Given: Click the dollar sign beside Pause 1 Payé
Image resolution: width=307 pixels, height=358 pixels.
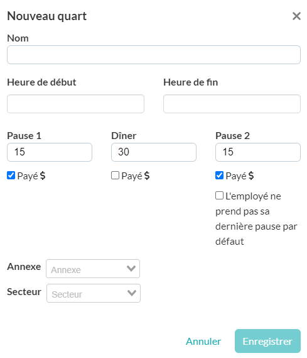Looking at the screenshot, I should tap(43, 176).
